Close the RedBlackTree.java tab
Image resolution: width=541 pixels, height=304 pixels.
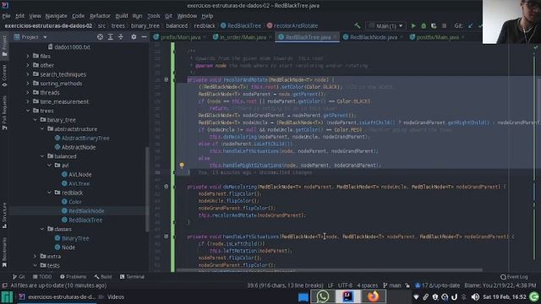coord(335,37)
